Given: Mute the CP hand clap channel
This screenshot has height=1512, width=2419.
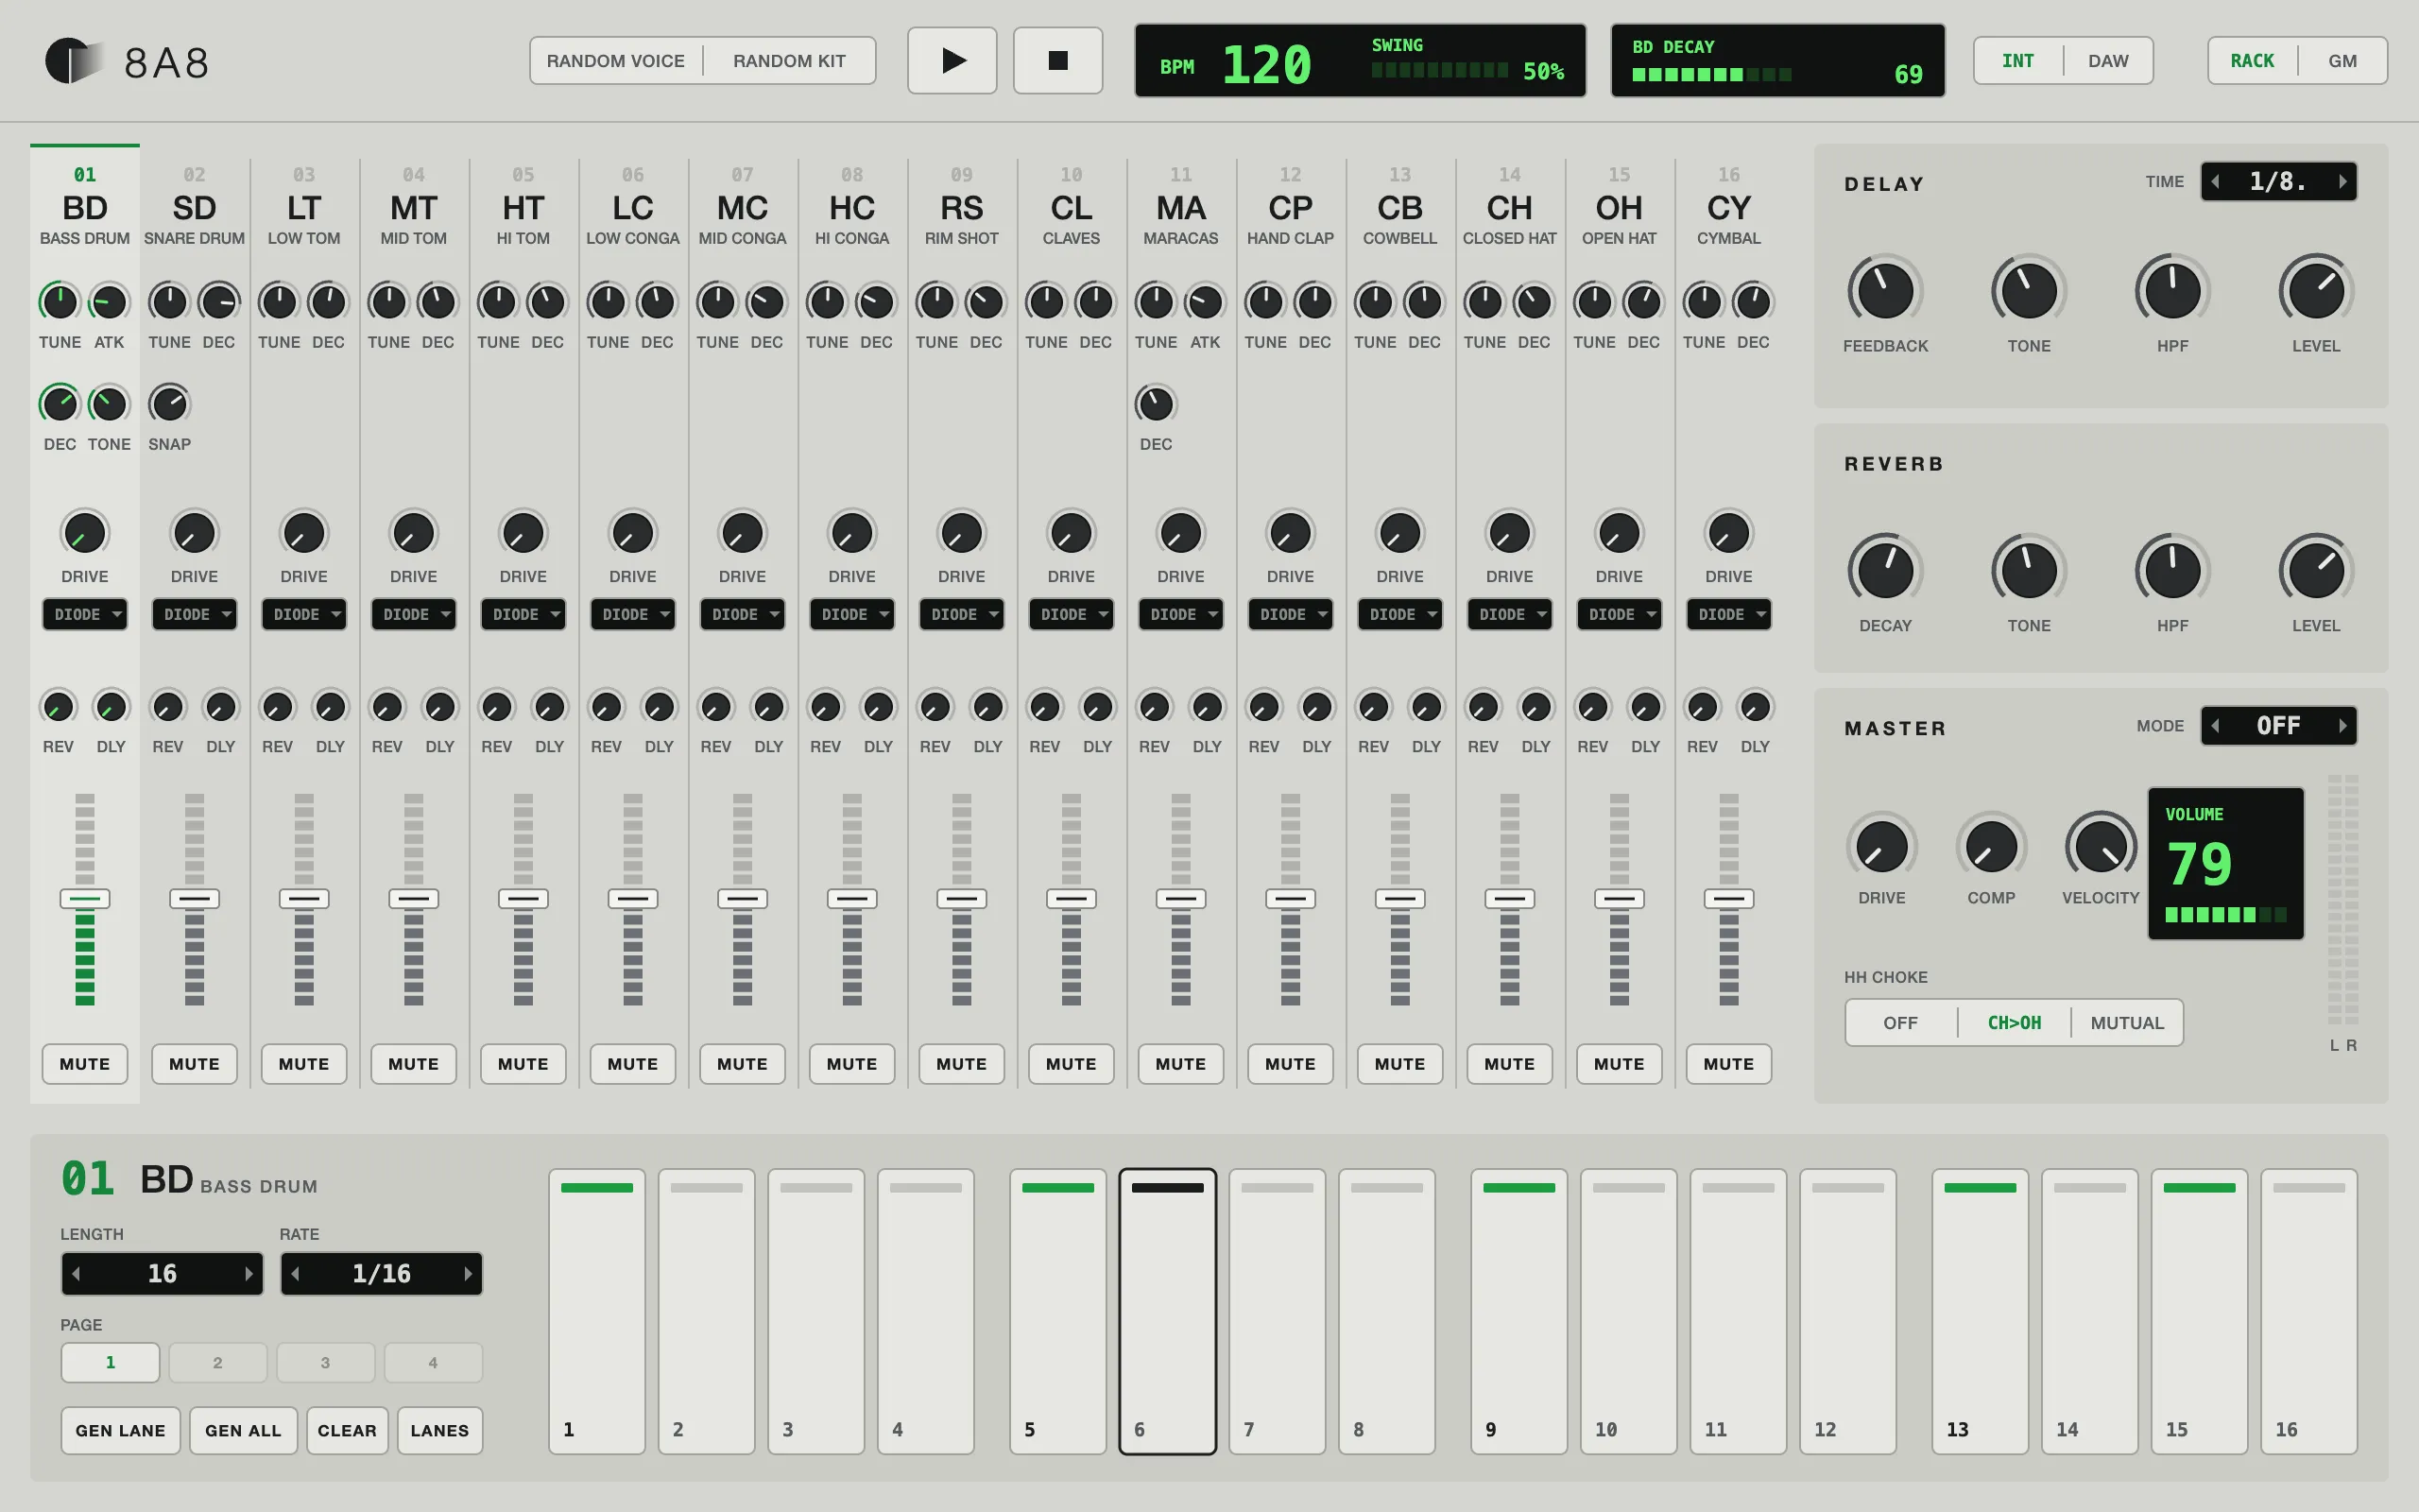Looking at the screenshot, I should pyautogui.click(x=1291, y=1064).
